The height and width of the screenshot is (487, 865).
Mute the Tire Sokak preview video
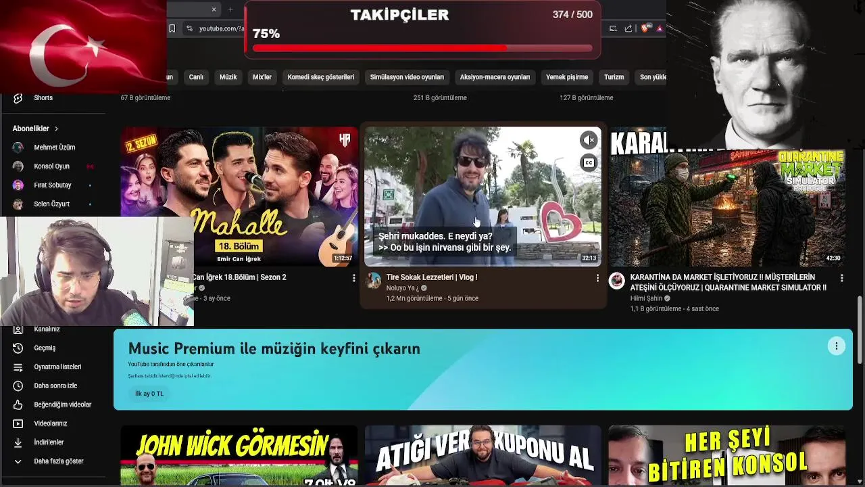click(589, 140)
